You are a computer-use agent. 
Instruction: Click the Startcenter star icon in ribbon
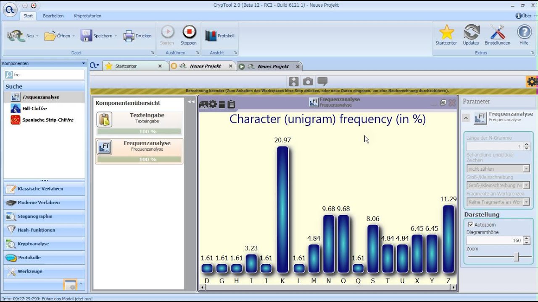click(446, 32)
